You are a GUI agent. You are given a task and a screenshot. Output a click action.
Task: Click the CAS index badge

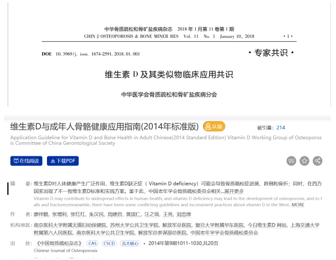point(92,244)
